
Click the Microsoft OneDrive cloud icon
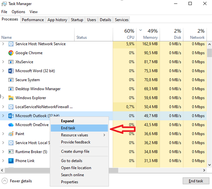point(11,125)
